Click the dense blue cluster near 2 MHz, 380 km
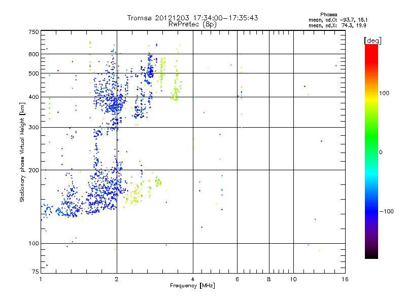The image size is (406, 304). [x=115, y=103]
